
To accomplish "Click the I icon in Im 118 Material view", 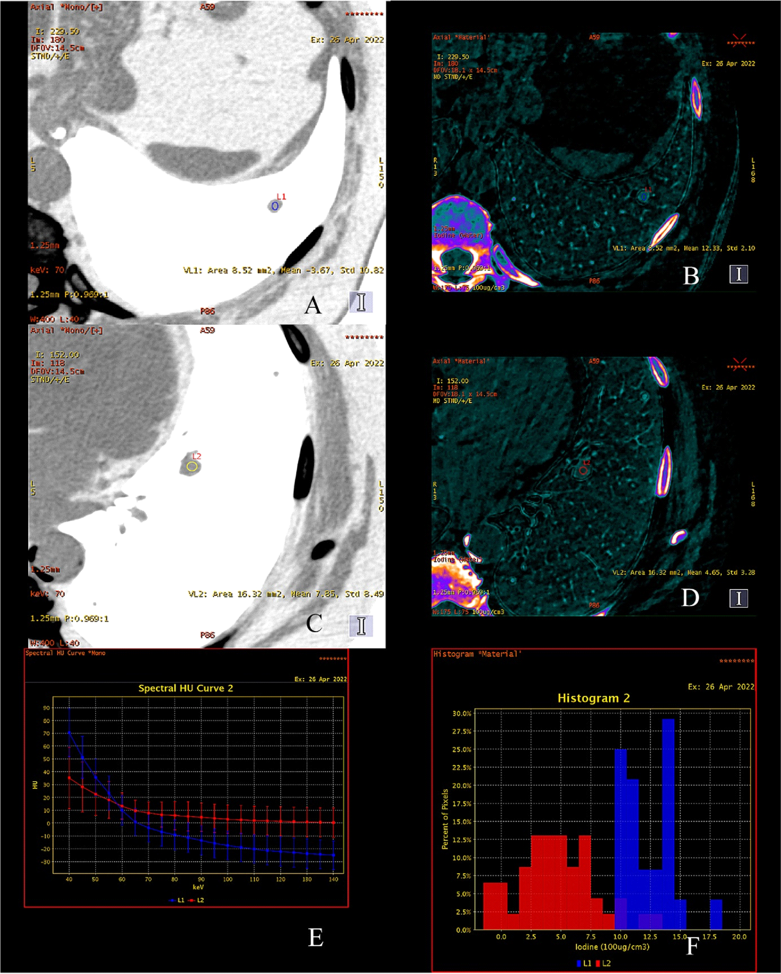I will (738, 598).
